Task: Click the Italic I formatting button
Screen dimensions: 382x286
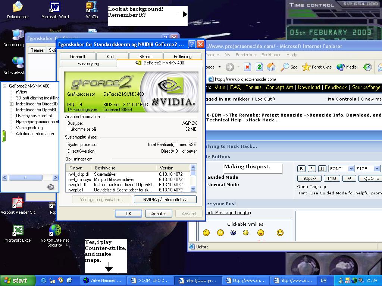Action: (311, 169)
